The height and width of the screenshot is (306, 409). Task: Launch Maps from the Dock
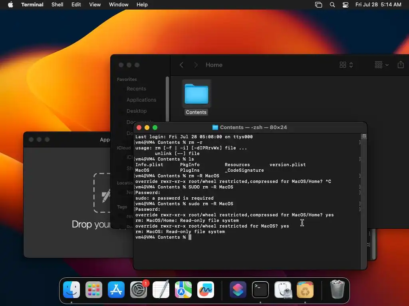183,290
